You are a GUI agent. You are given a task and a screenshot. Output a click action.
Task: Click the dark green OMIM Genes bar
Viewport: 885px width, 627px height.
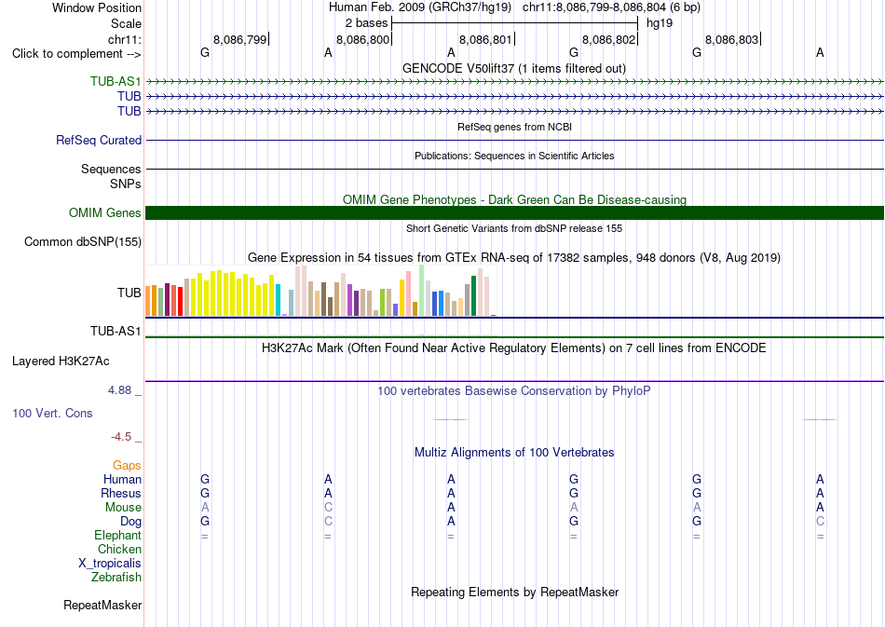click(515, 212)
